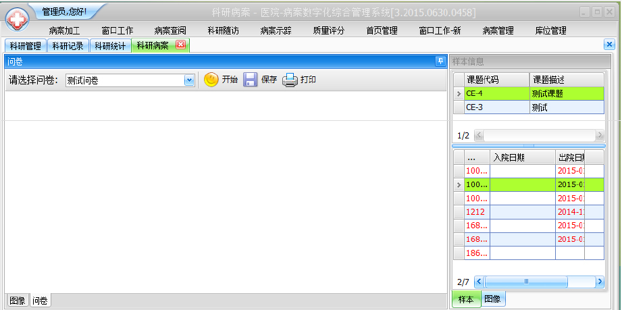Click the 保存 save floppy icon
This screenshot has height=310, width=622.
[251, 80]
